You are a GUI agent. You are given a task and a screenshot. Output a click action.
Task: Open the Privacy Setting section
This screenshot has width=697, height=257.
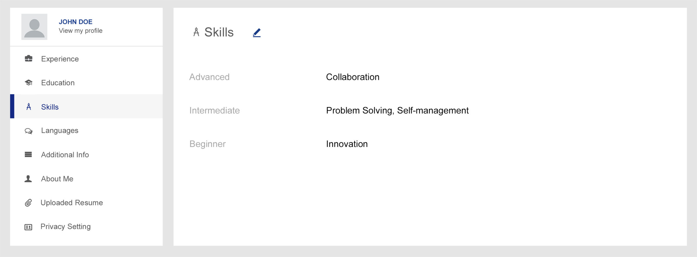pos(66,226)
